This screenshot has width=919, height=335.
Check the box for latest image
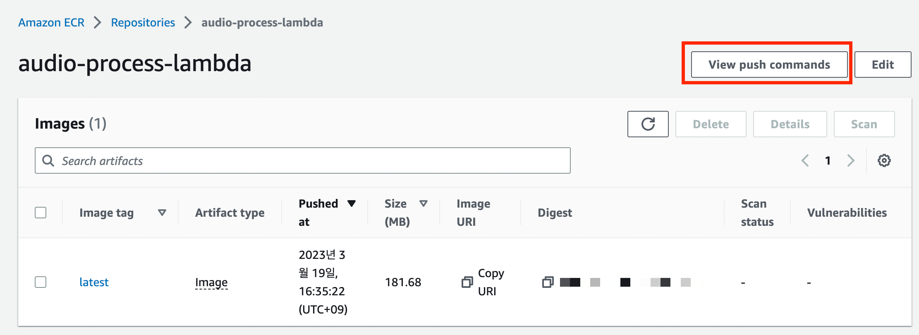(41, 282)
